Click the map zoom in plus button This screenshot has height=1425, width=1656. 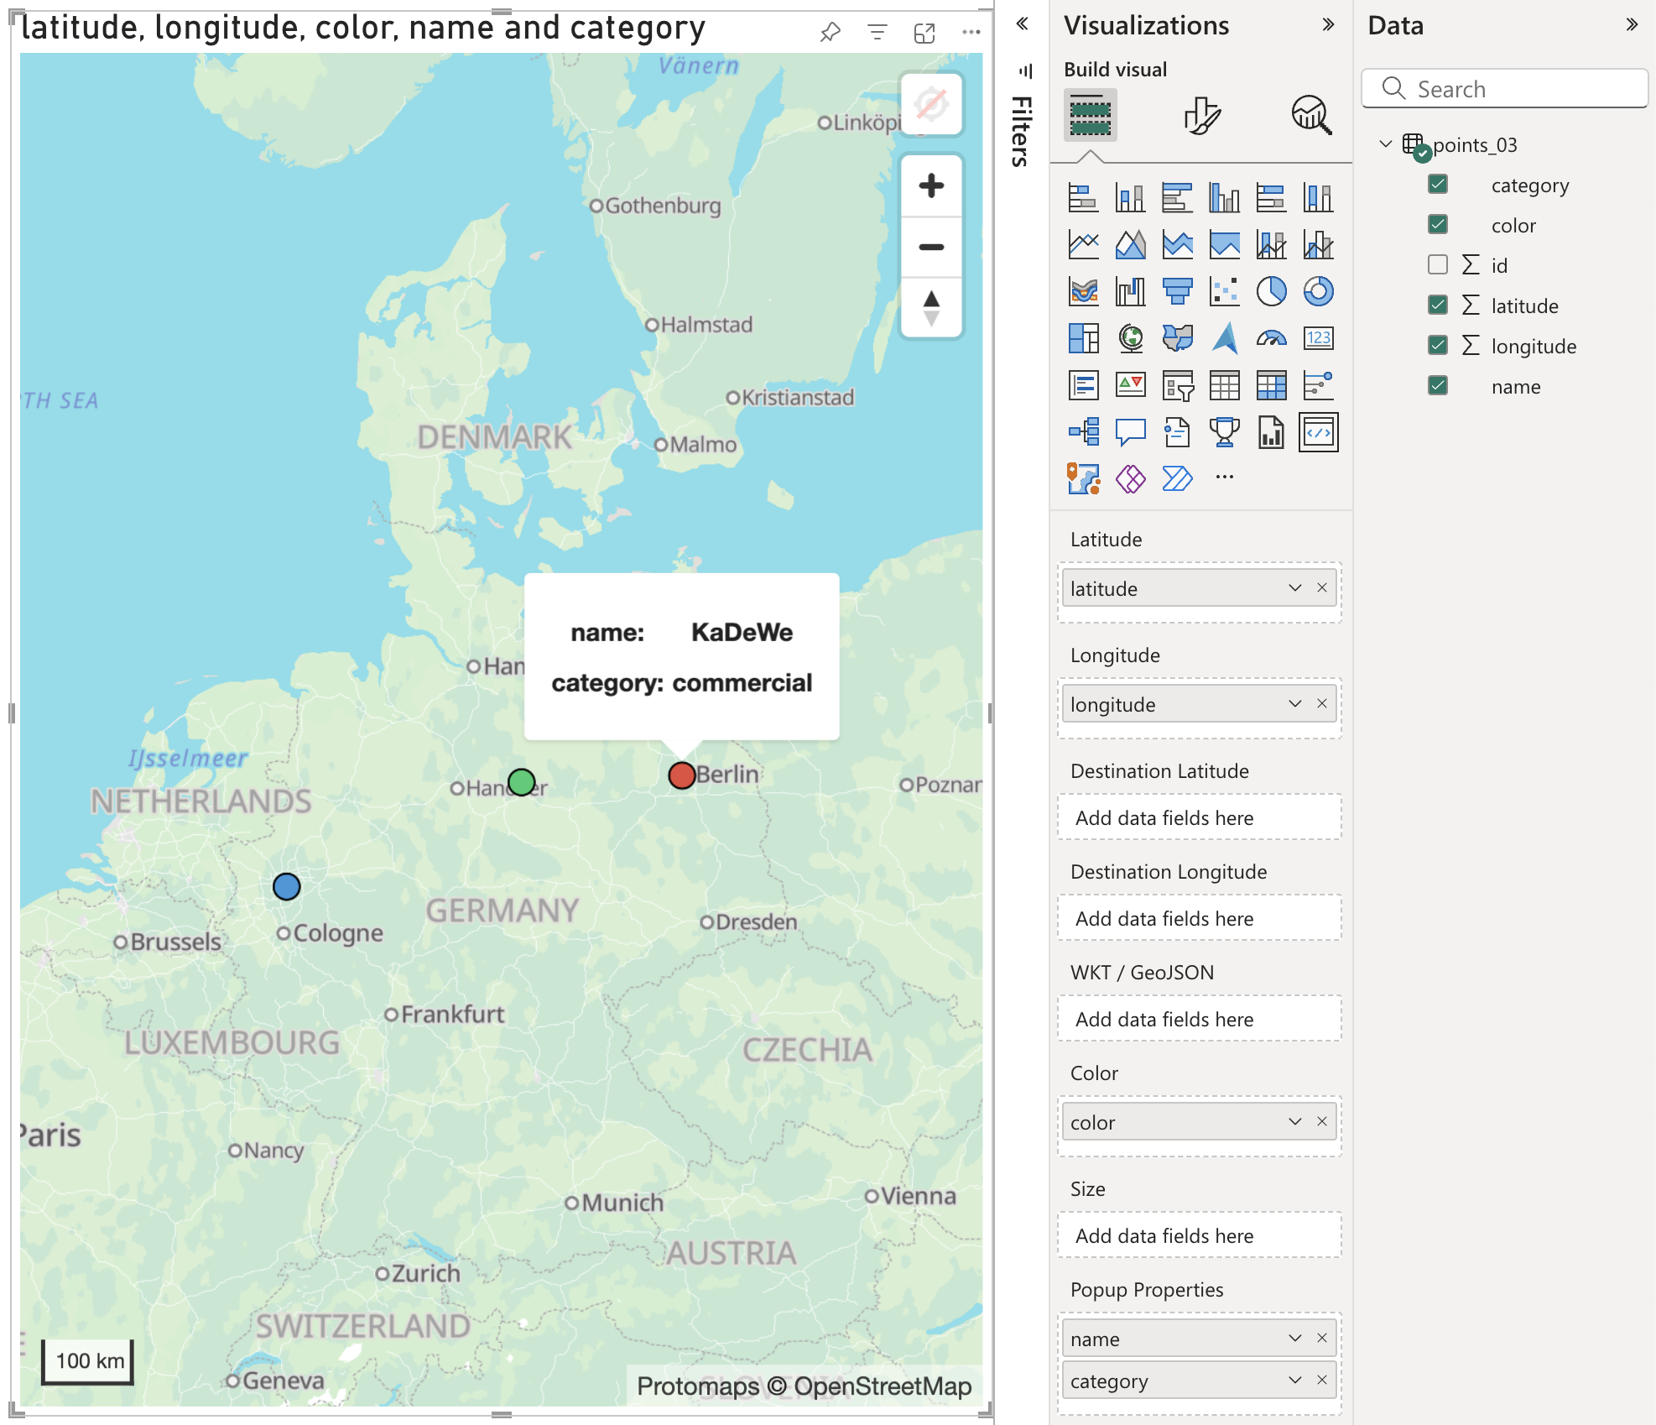(x=930, y=185)
